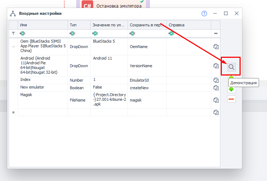Open the Number type cell for Index
Image resolution: width=267 pixels, height=181 pixels.
point(79,80)
